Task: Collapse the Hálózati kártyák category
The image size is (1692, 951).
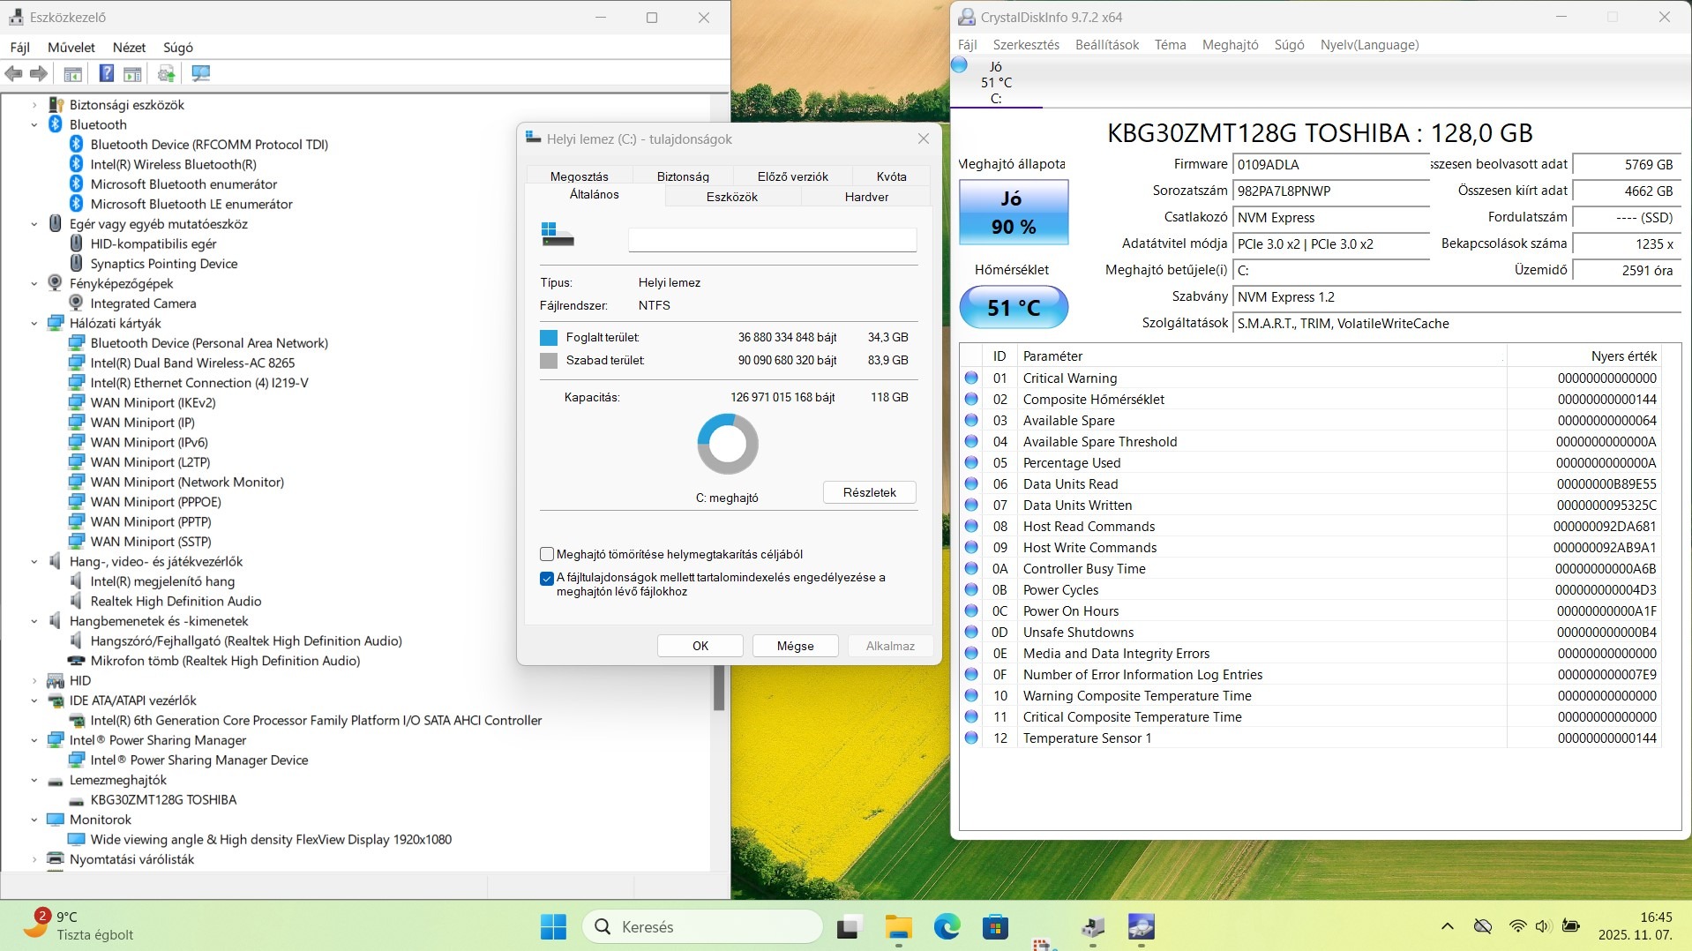Action: click(x=34, y=323)
